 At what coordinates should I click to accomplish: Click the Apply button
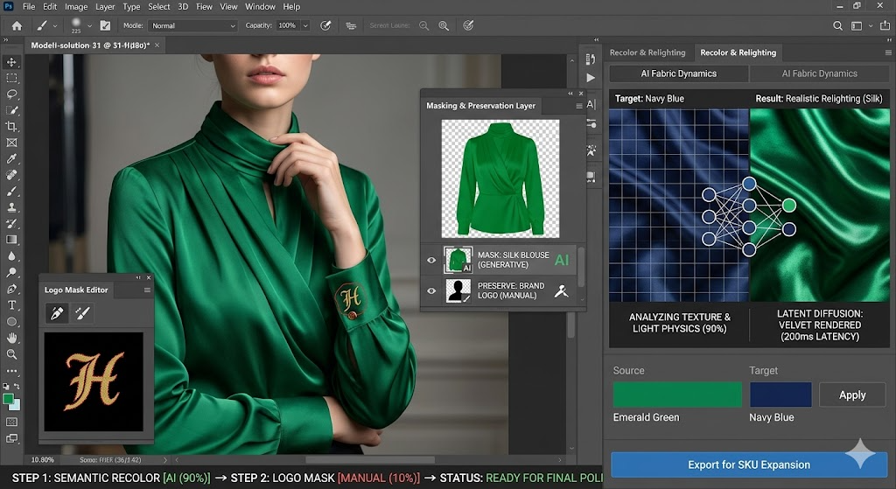pyautogui.click(x=852, y=395)
